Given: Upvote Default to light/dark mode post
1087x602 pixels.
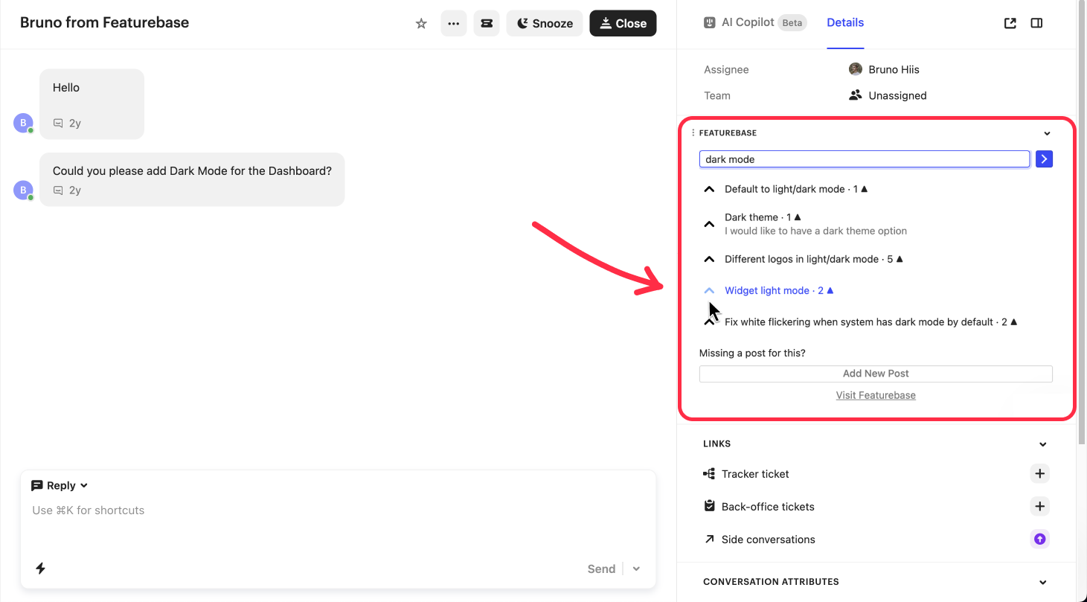Looking at the screenshot, I should (x=709, y=189).
